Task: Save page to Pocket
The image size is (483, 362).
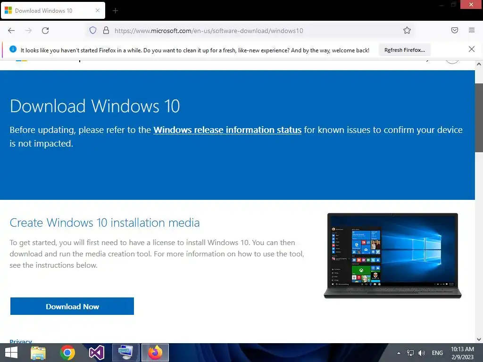Action: pyautogui.click(x=455, y=30)
